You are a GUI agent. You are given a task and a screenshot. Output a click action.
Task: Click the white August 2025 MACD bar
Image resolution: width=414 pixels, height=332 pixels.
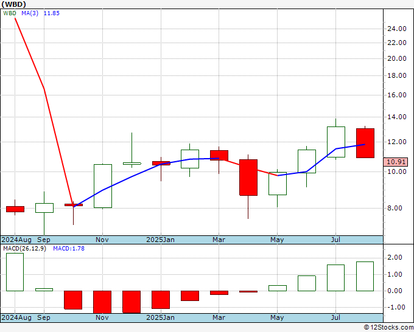pos(365,276)
